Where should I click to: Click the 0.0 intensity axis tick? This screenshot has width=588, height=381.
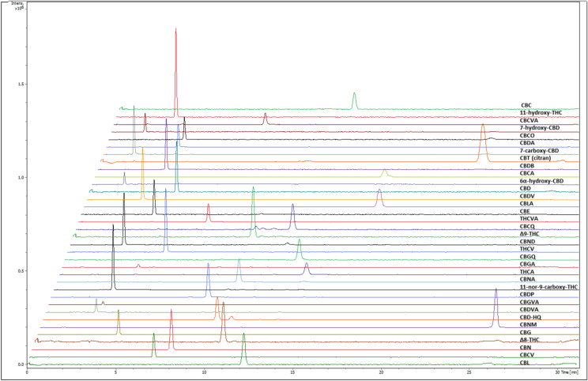[21, 364]
